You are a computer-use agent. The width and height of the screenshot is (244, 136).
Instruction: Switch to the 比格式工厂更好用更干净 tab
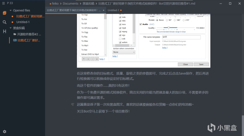click(74, 10)
